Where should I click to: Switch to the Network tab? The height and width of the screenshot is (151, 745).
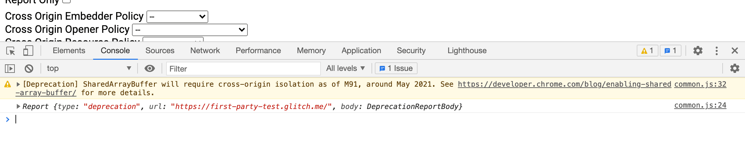[205, 51]
